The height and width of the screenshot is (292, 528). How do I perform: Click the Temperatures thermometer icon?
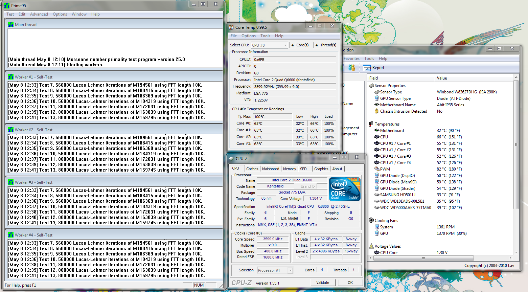371,124
